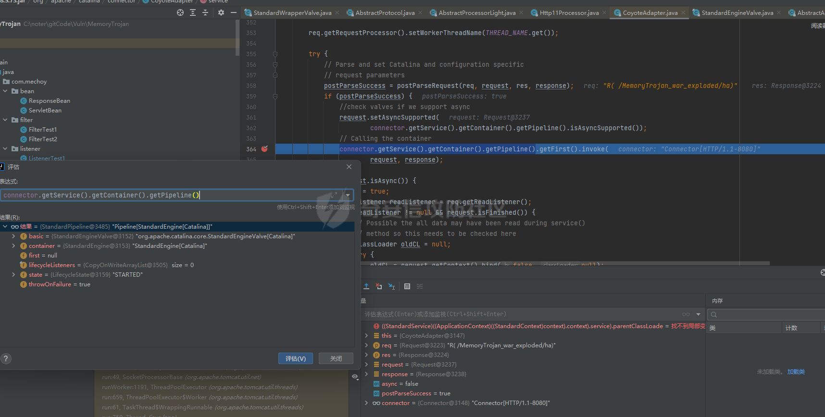Close the evaluate dialog with X
The width and height of the screenshot is (825, 417).
click(x=349, y=167)
